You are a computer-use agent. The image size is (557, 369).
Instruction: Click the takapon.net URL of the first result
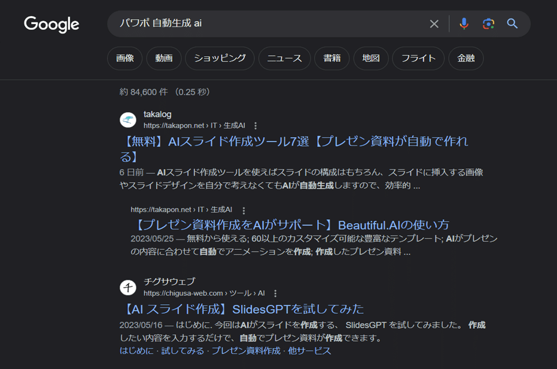coord(194,126)
